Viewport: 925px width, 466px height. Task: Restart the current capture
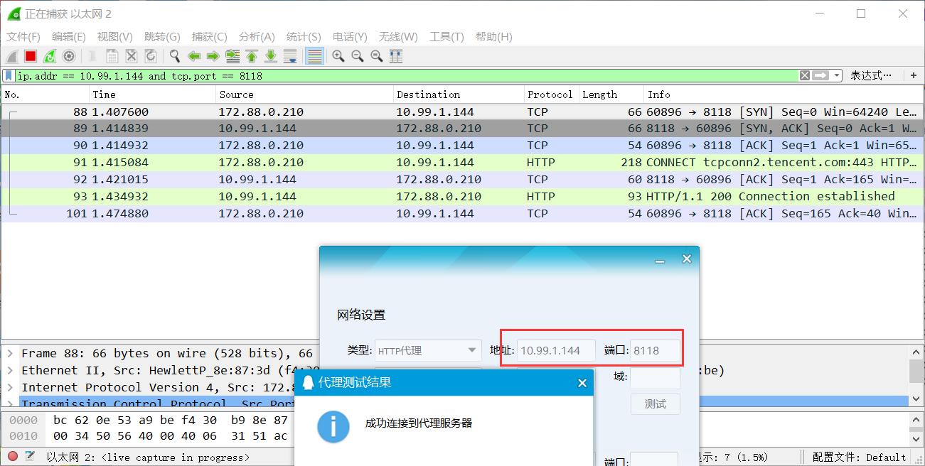pos(50,56)
